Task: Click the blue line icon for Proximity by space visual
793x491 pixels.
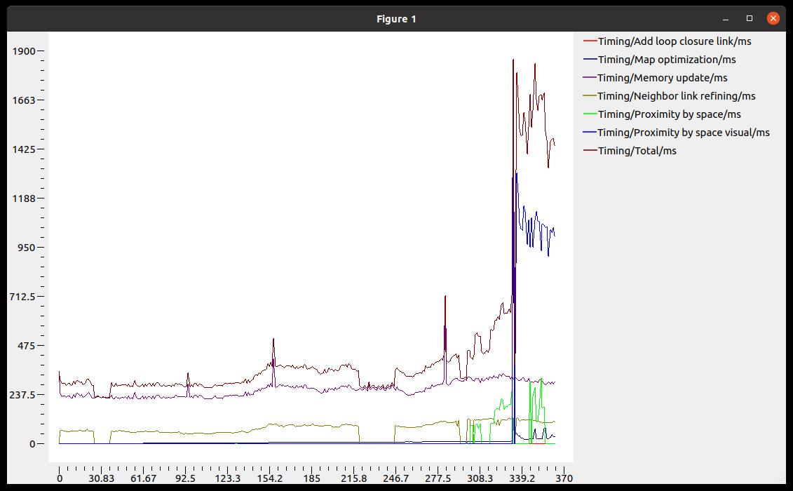Action: click(x=590, y=133)
